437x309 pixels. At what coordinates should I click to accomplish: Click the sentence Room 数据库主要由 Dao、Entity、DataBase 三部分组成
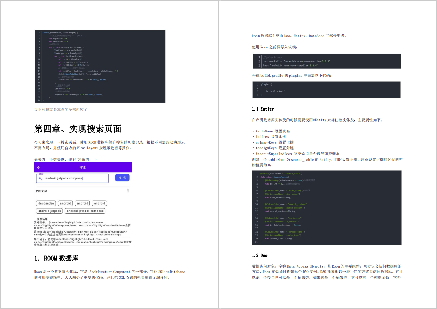(x=299, y=36)
